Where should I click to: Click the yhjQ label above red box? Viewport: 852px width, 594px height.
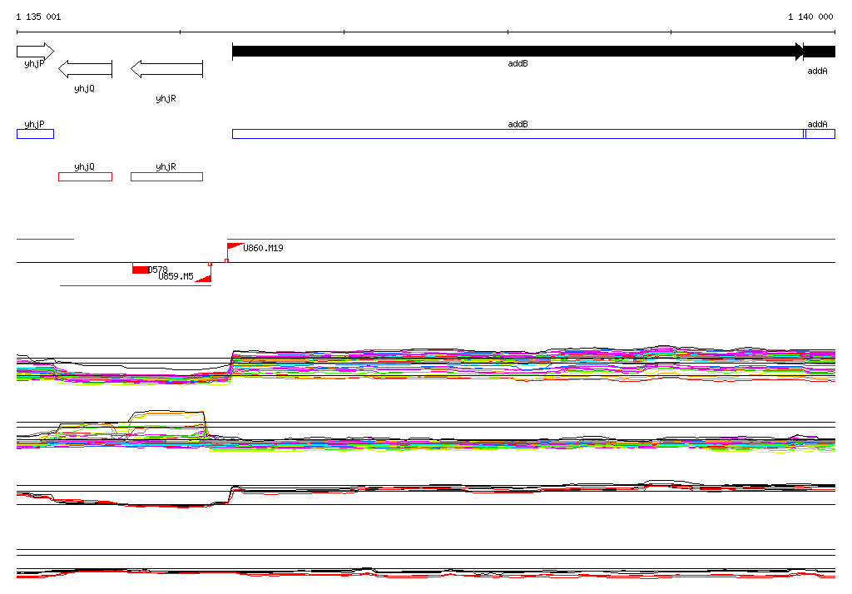click(84, 167)
